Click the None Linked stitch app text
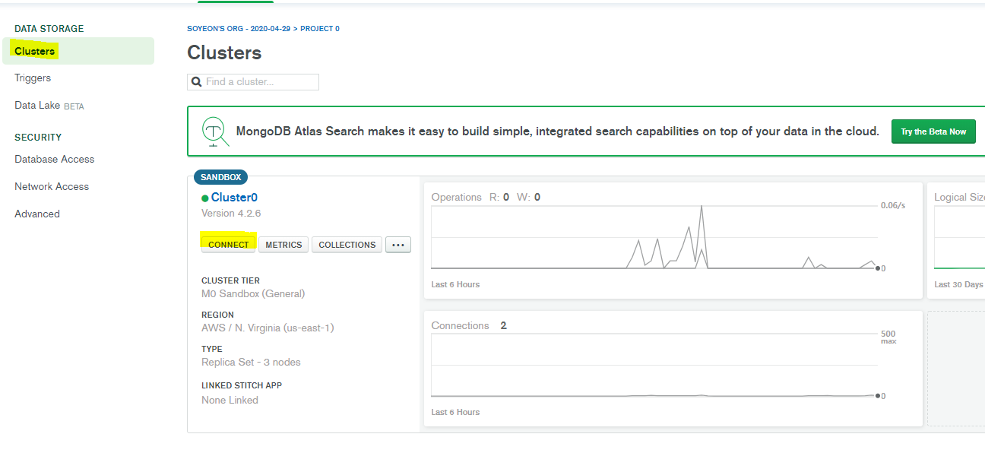 click(x=230, y=401)
